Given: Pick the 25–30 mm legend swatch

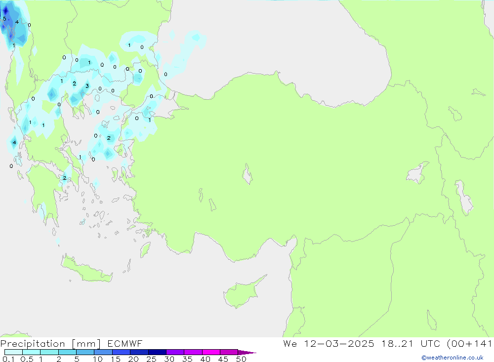Looking at the screenshot, I should click(x=157, y=352).
